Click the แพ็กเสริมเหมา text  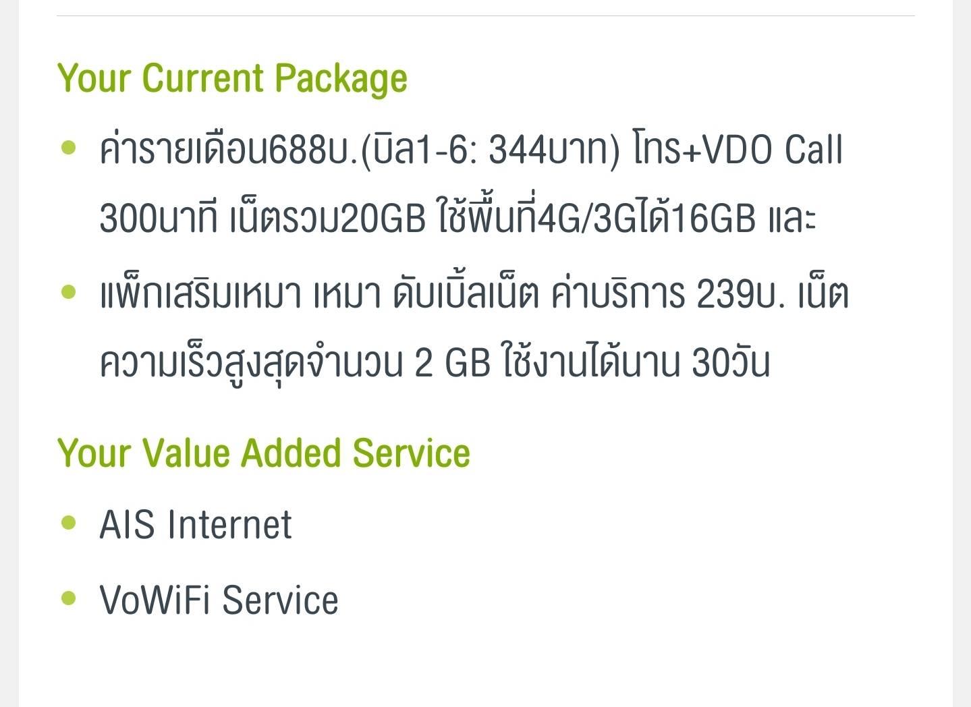point(200,295)
